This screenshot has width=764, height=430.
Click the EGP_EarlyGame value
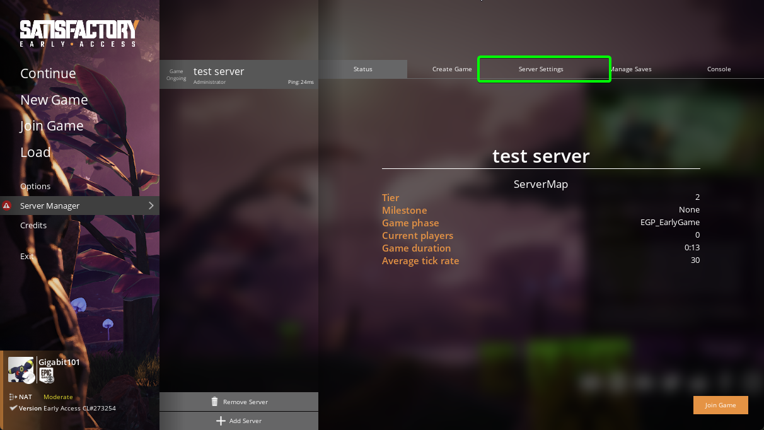tap(670, 223)
